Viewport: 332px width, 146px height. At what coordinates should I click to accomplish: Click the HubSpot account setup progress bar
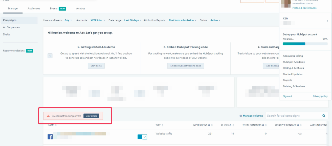305,44
